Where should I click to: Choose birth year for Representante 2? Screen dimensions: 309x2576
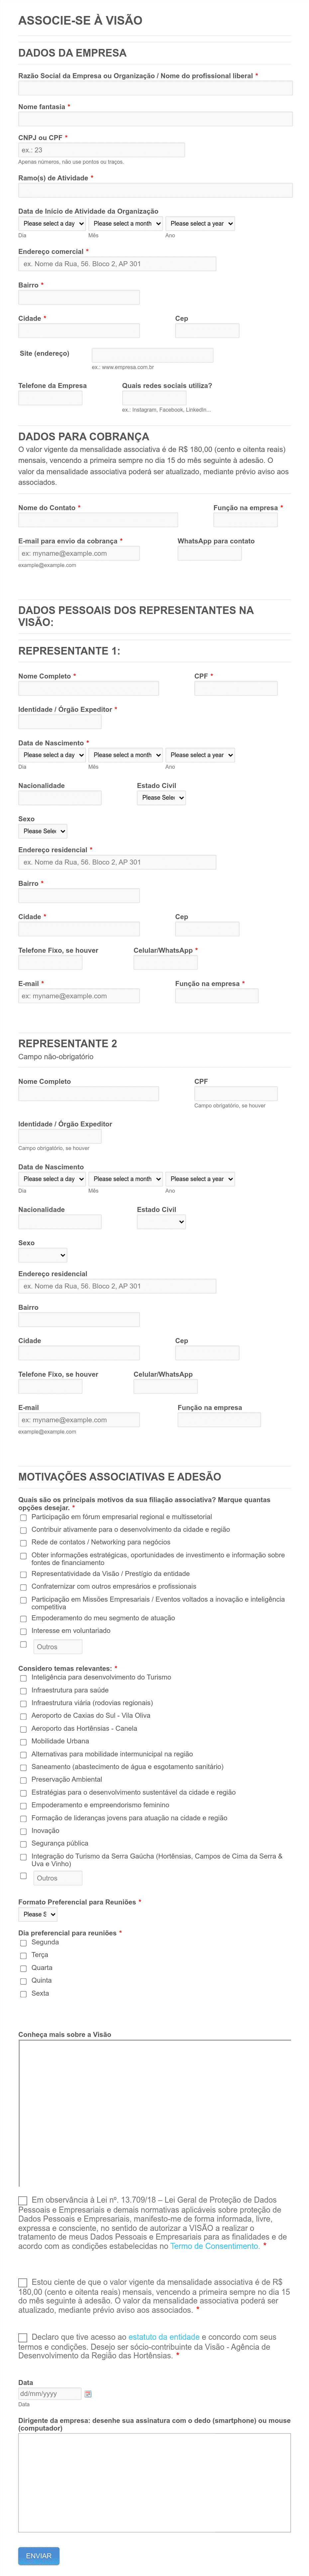[x=200, y=1179]
